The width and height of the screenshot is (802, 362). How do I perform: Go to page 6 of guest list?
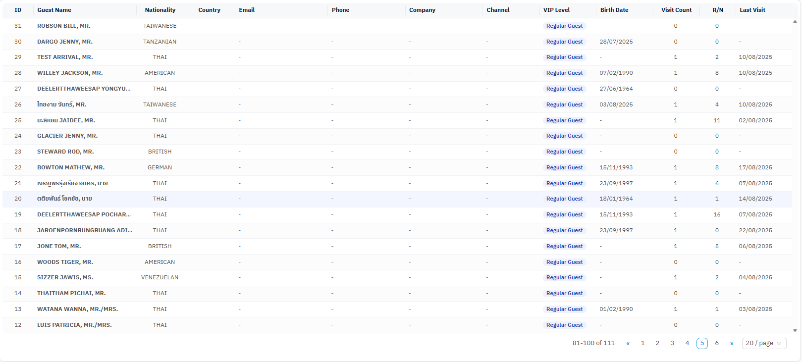click(716, 343)
